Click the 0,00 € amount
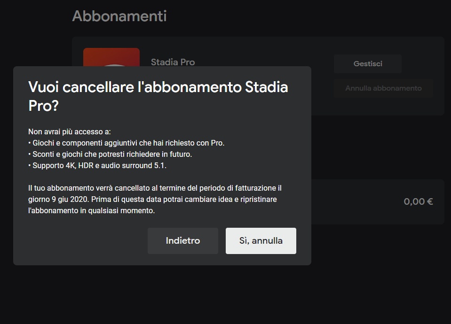This screenshot has width=451, height=324. [418, 201]
